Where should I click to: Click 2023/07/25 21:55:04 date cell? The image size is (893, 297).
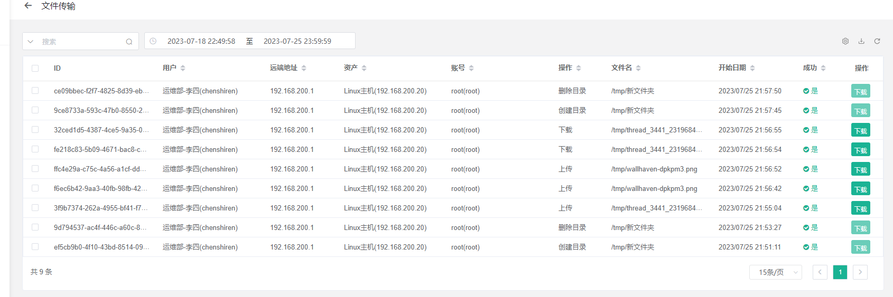750,208
